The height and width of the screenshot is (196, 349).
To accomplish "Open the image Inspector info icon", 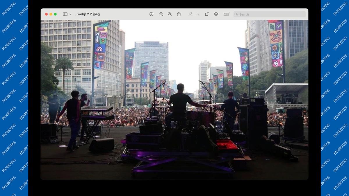I will point(151,14).
